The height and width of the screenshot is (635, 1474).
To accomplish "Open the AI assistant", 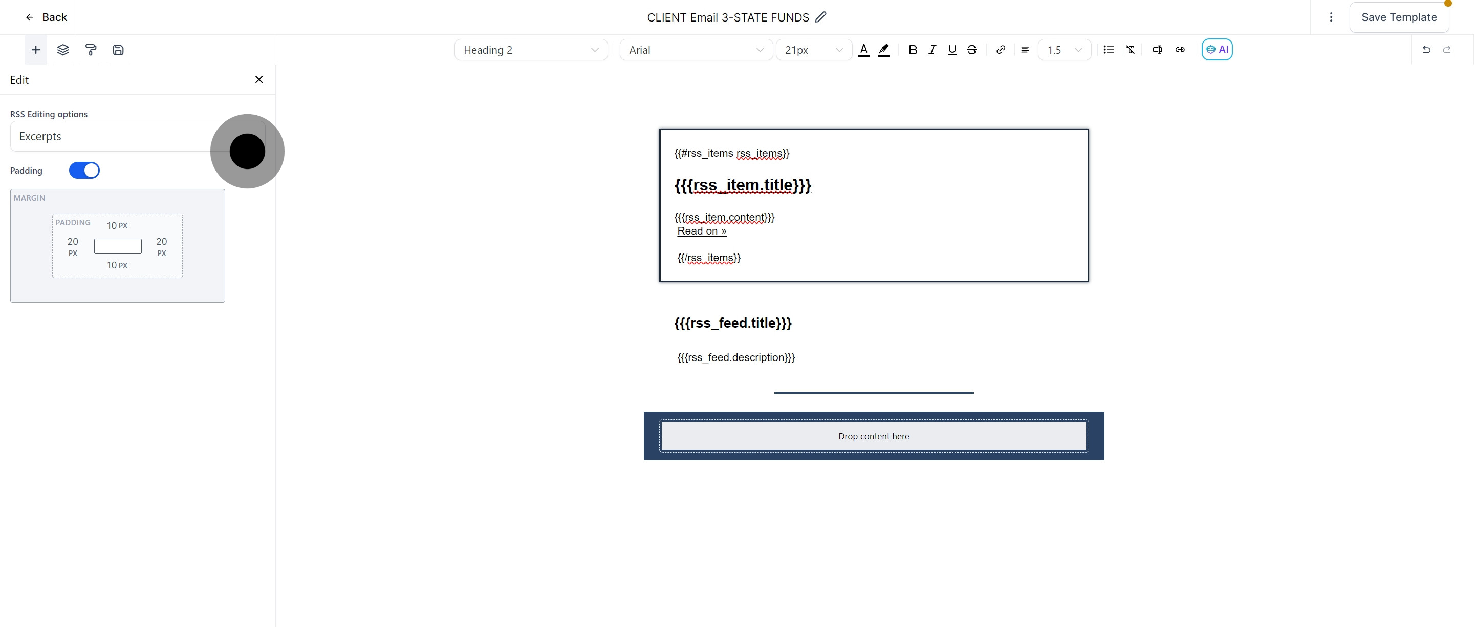I will [1218, 49].
